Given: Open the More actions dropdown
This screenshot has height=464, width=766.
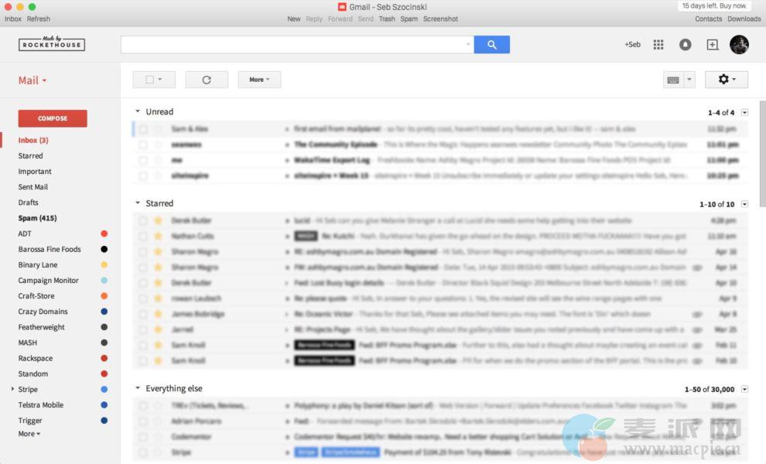Looking at the screenshot, I should pyautogui.click(x=259, y=80).
